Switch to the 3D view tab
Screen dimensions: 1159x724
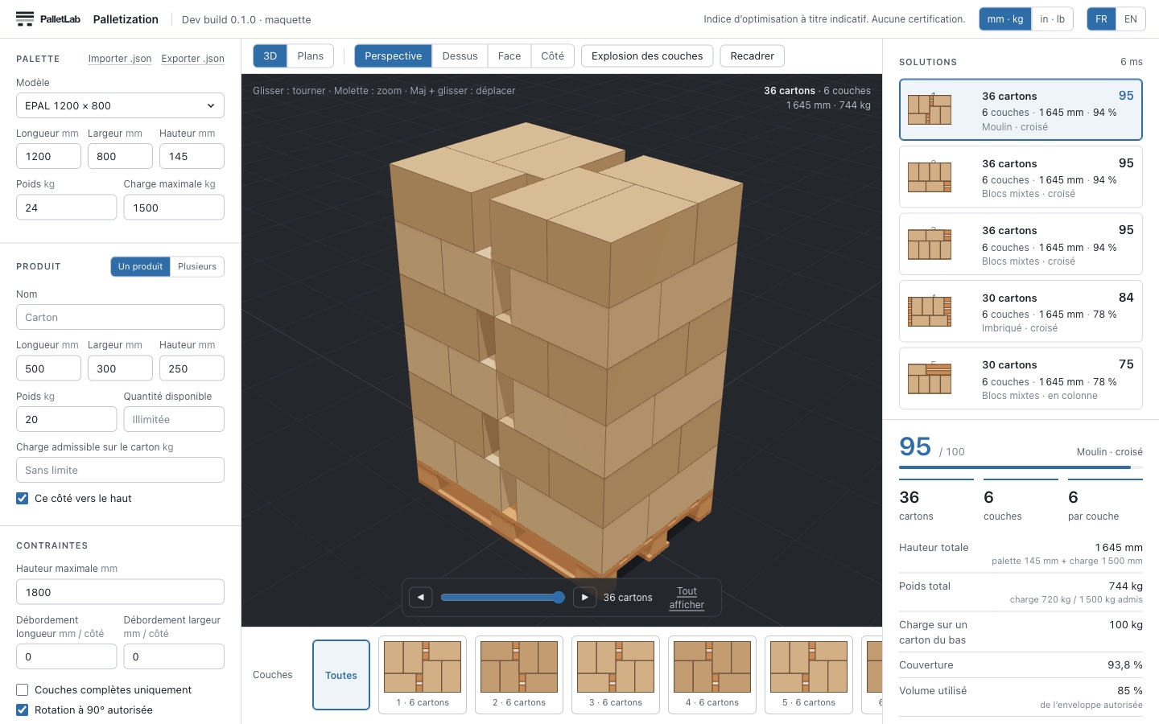270,56
